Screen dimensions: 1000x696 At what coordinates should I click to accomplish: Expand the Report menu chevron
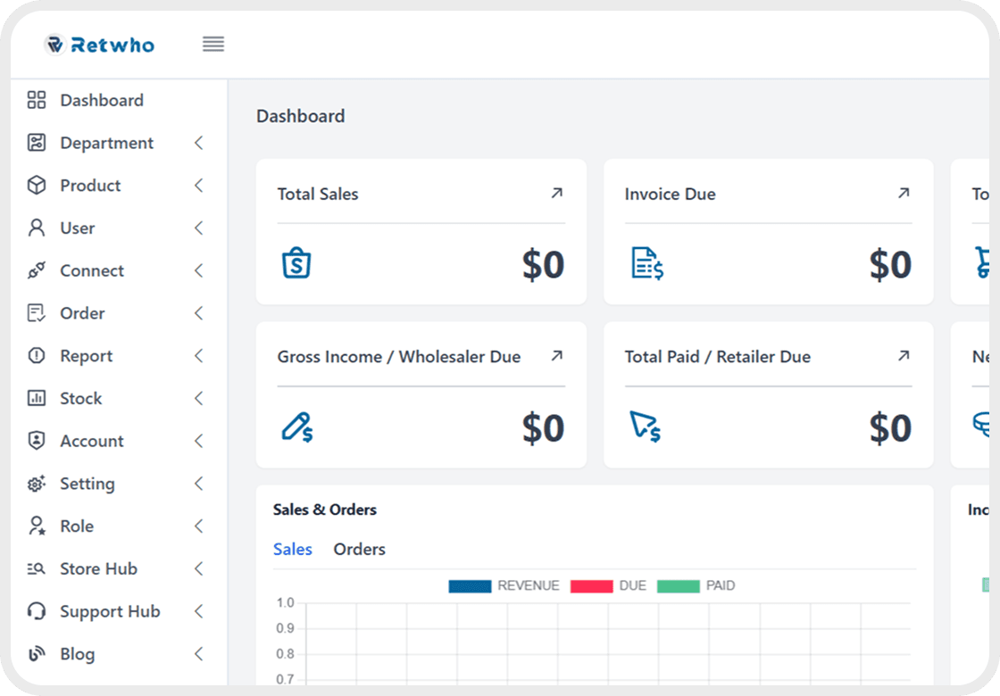pyautogui.click(x=199, y=356)
